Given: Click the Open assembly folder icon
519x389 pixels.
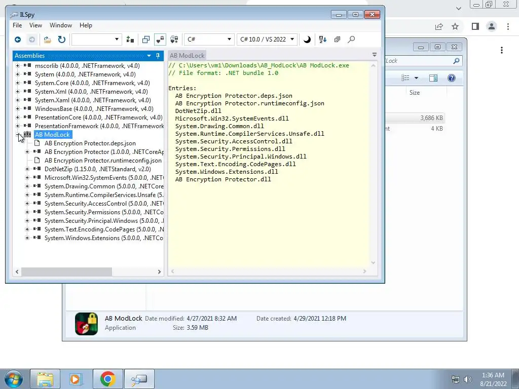Looking at the screenshot, I should pos(47,40).
